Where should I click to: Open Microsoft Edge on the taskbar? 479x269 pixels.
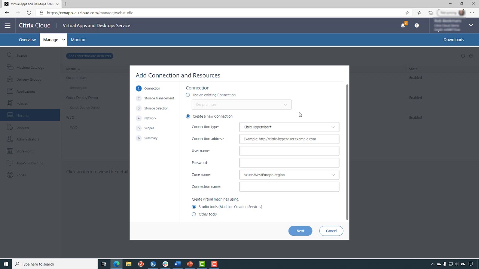(x=116, y=264)
